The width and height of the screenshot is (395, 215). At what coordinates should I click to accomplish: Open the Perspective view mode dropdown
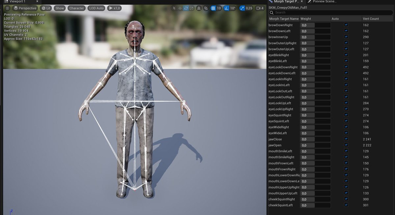click(25, 8)
